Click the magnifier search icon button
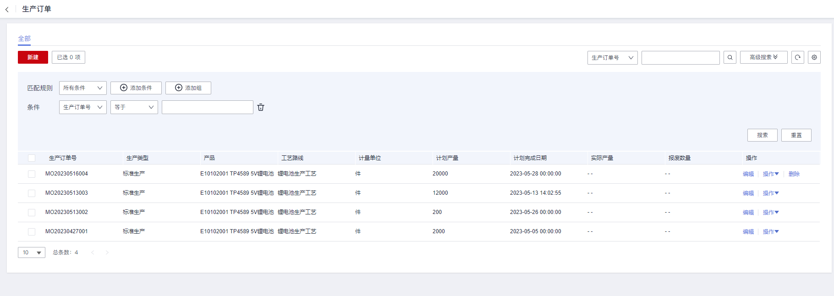 [x=730, y=57]
